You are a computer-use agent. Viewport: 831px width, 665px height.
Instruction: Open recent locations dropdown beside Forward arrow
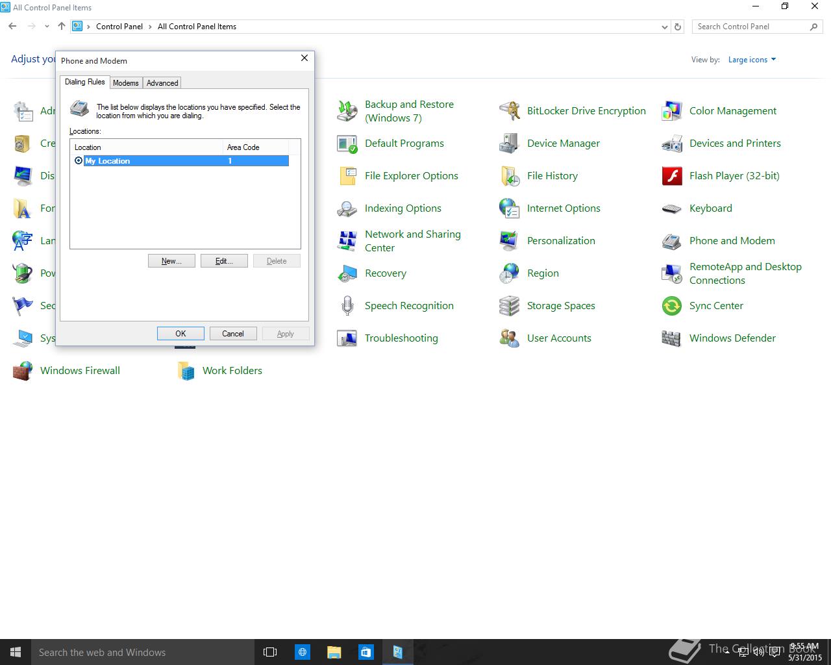(x=47, y=27)
